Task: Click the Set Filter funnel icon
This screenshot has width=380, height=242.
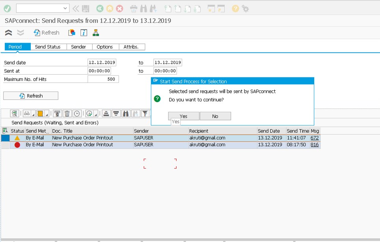Action: click(145, 113)
